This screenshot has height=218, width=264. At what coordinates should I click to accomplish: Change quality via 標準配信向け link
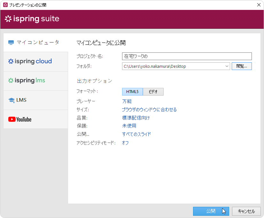pos(136,118)
